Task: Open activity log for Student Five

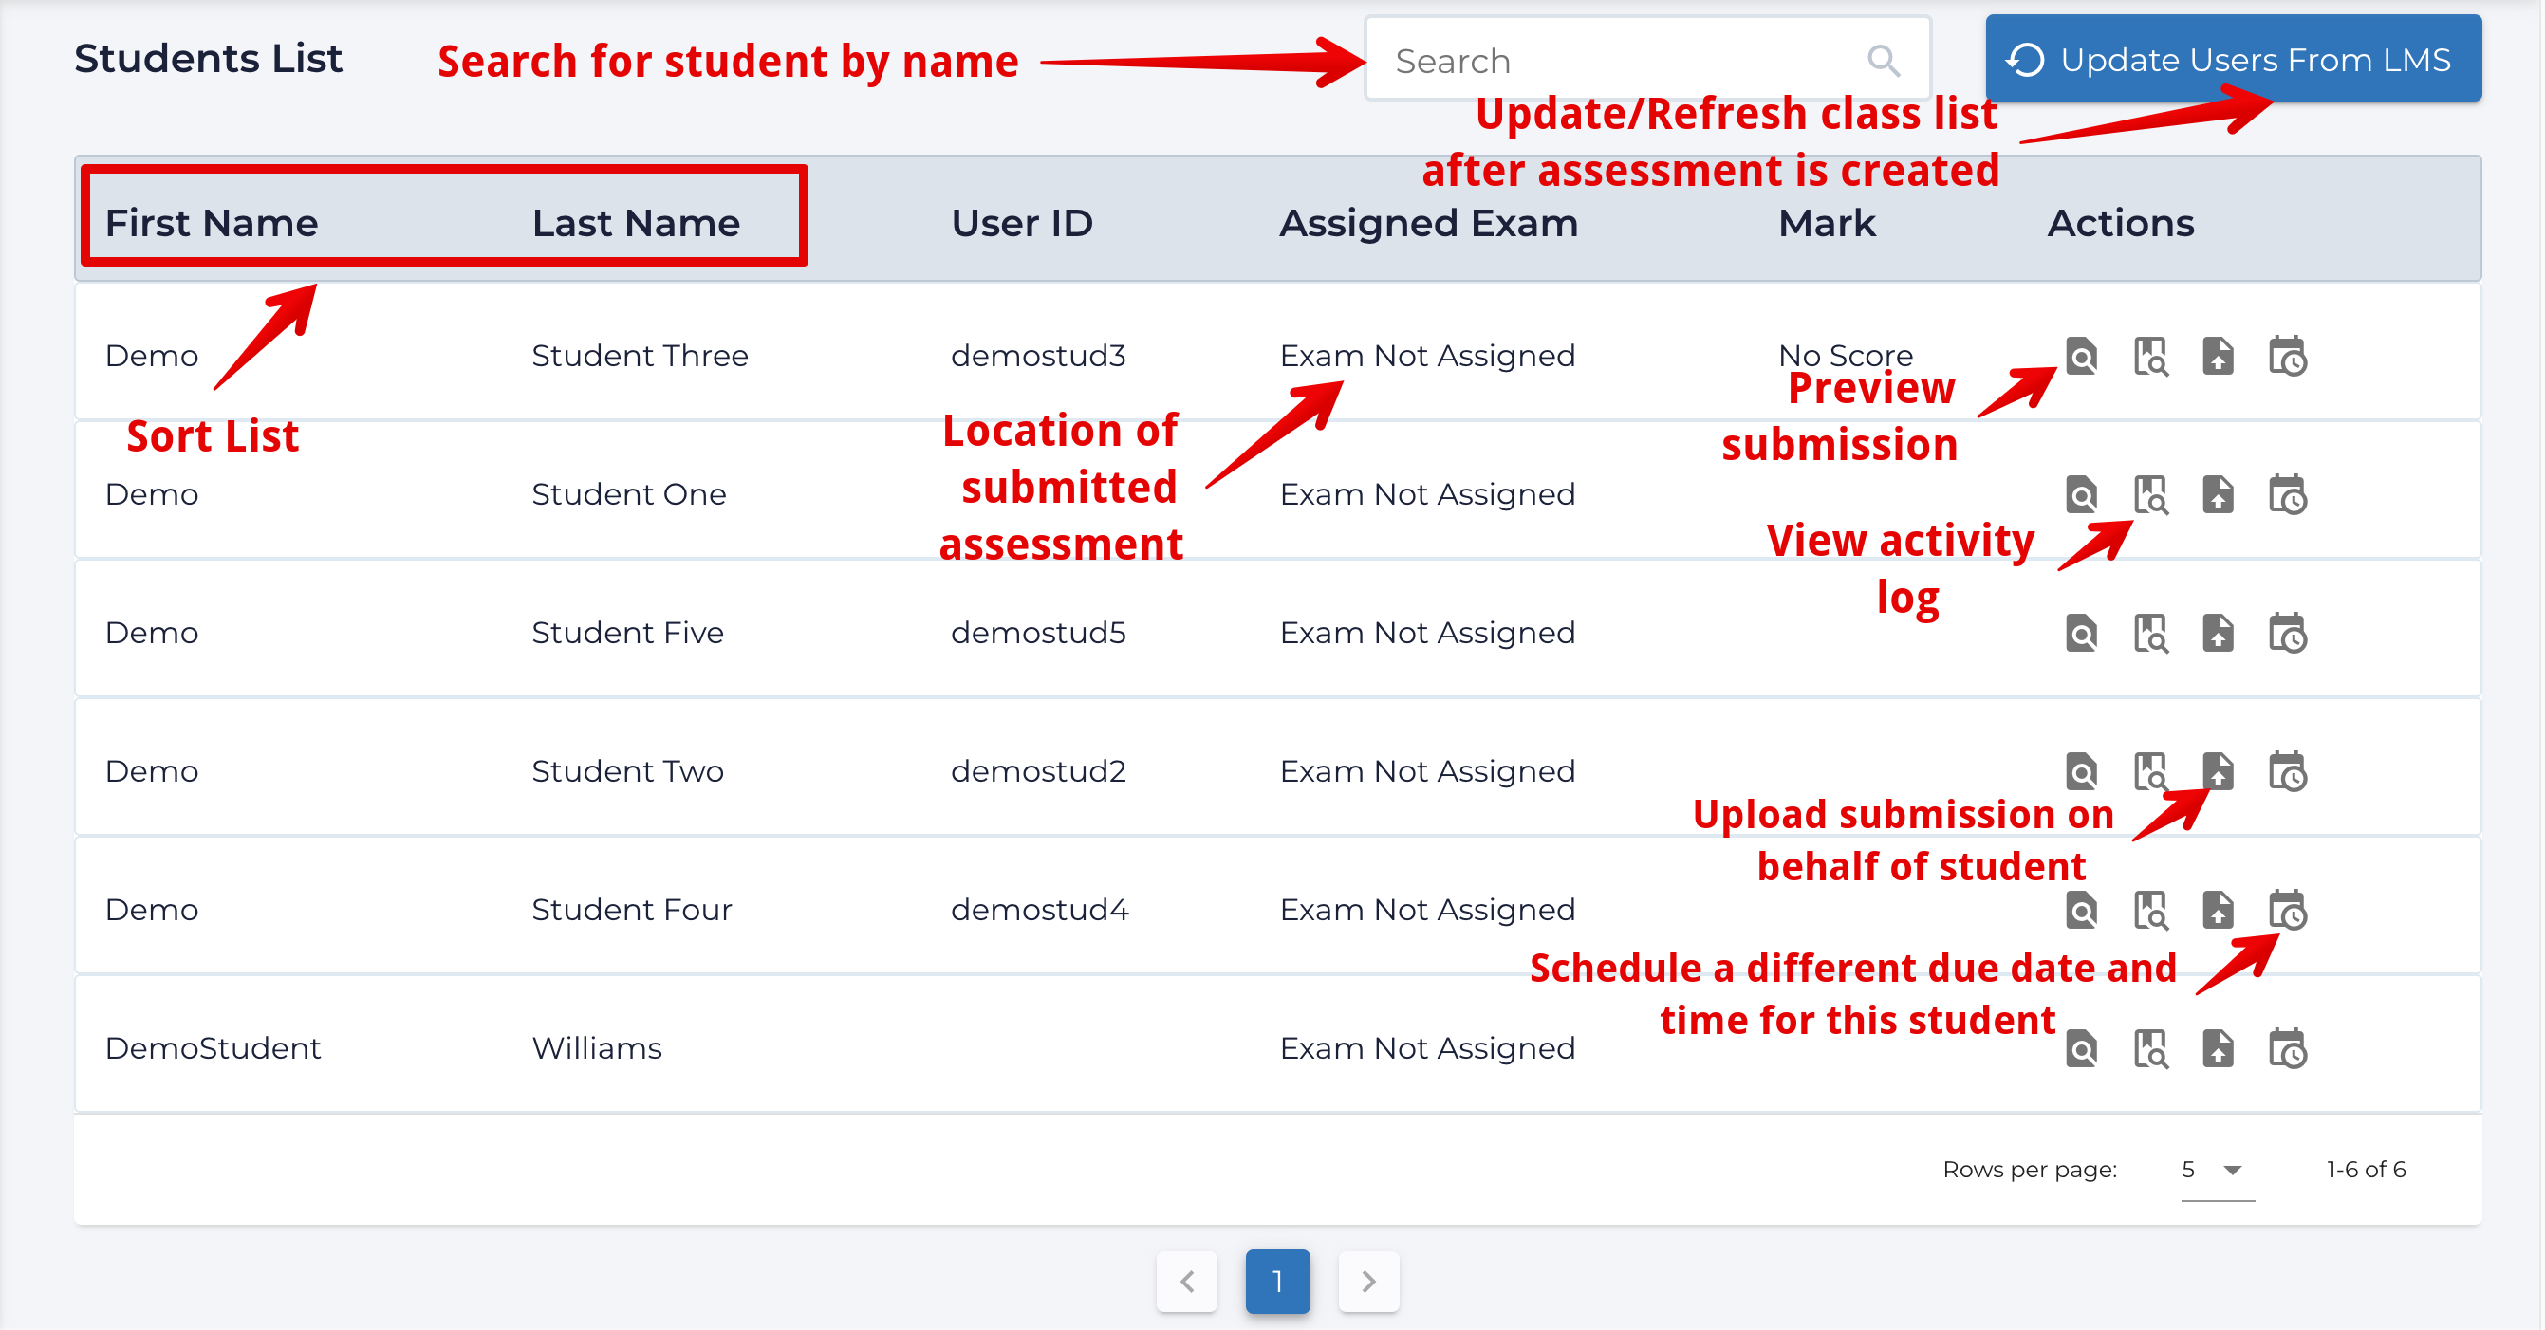Action: click(x=2150, y=633)
